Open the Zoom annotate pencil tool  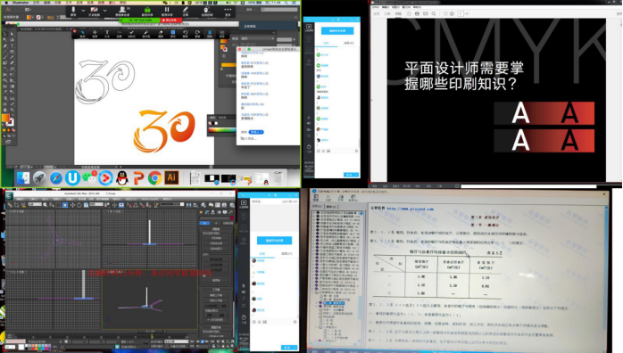point(186,10)
